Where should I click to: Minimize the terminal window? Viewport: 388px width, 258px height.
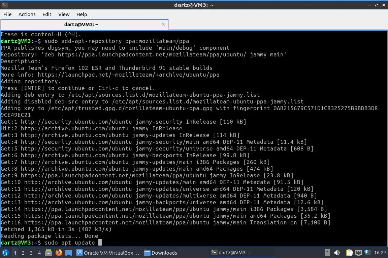click(x=369, y=5)
